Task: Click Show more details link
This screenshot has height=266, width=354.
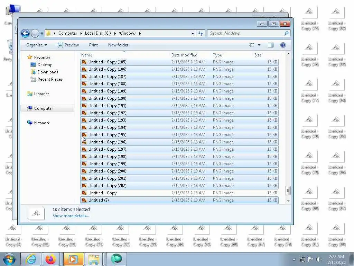Action: click(x=71, y=216)
